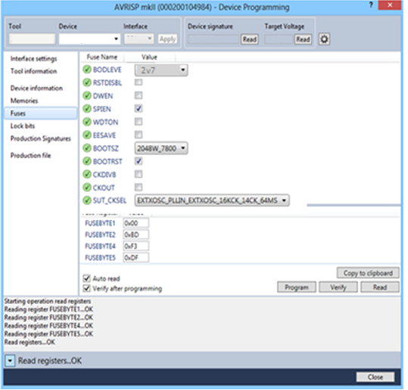Viewport: 408px width, 390px height.
Task: Click the help question mark in title bar
Action: (371, 5)
